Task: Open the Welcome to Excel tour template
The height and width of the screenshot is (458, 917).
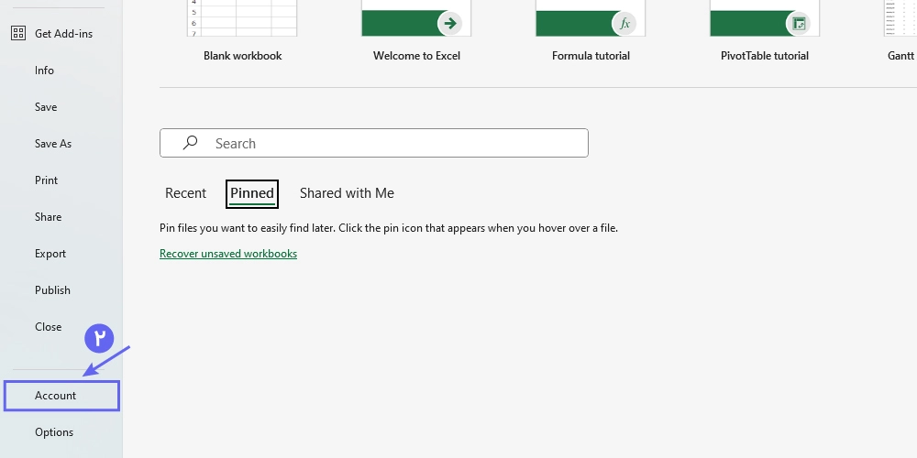Action: (416, 18)
